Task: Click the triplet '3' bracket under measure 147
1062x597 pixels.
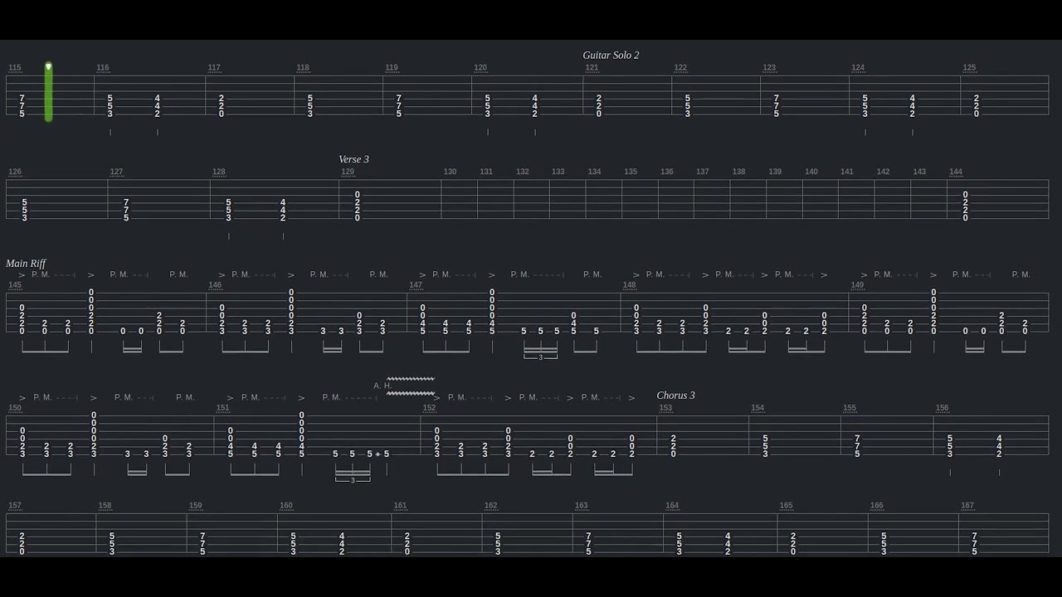Action: pyautogui.click(x=540, y=357)
